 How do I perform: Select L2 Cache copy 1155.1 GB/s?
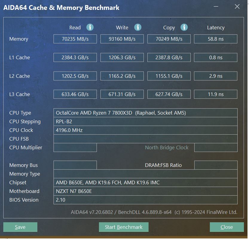[x=169, y=76]
